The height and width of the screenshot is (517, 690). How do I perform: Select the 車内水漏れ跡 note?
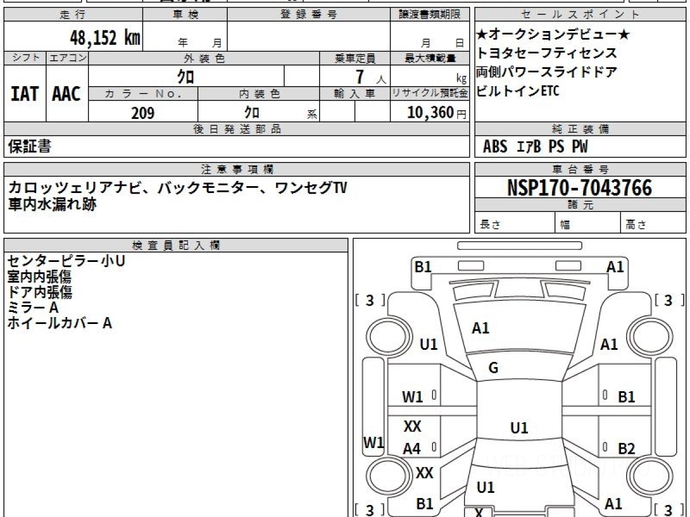52,204
